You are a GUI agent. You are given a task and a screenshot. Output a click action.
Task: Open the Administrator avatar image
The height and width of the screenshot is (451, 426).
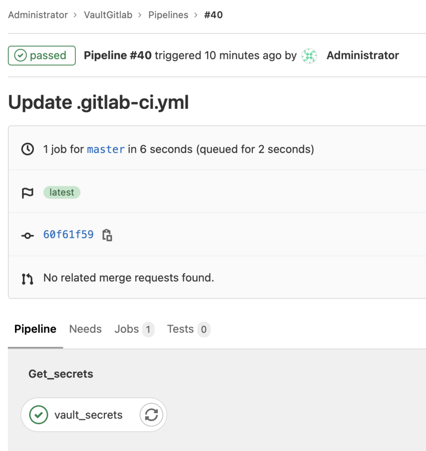pos(309,55)
